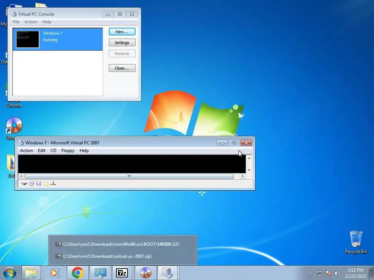Open CD menu in Windows 7 VM window
Screen dimensions: 374x280
coord(53,151)
